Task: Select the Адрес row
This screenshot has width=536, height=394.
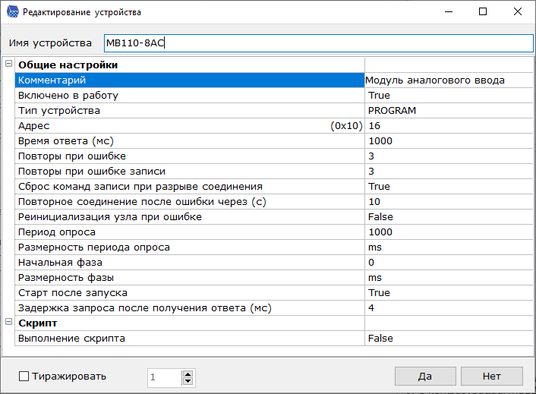Action: coord(190,126)
